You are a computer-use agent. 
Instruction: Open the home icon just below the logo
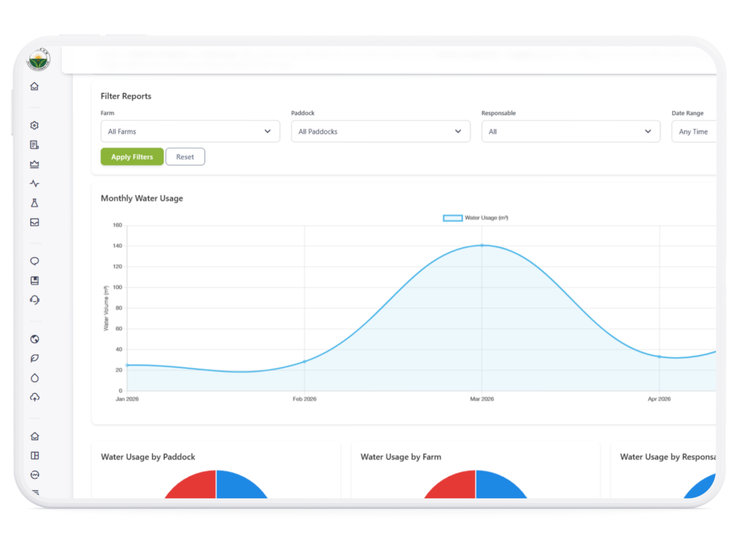pos(34,86)
